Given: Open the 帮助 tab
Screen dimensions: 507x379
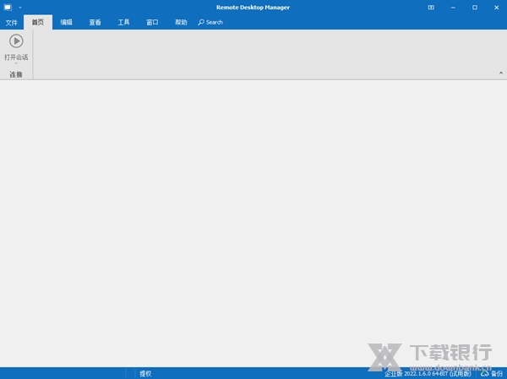Looking at the screenshot, I should point(181,22).
